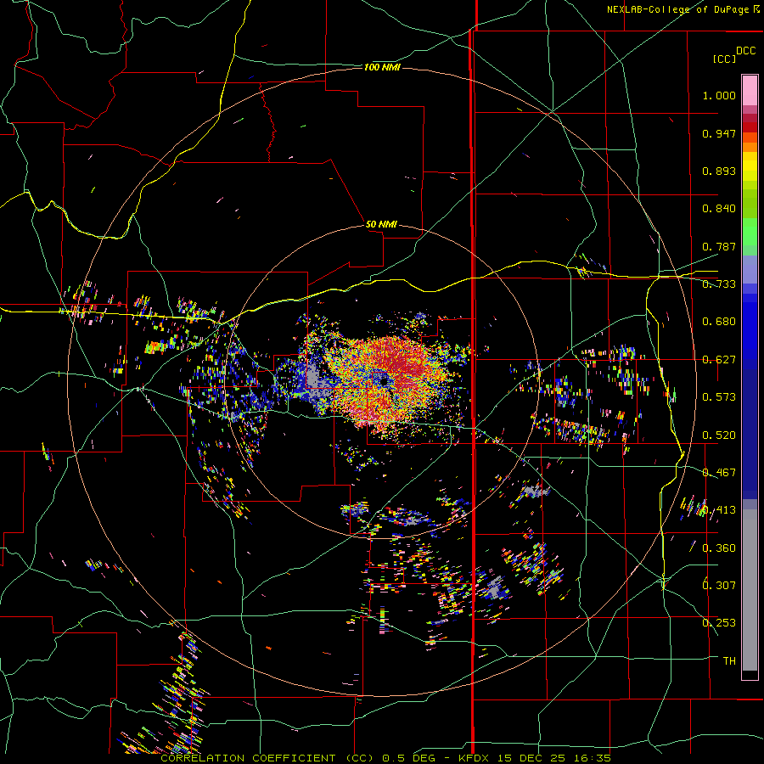
Task: Select the 0.467 legend value
Action: 719,473
